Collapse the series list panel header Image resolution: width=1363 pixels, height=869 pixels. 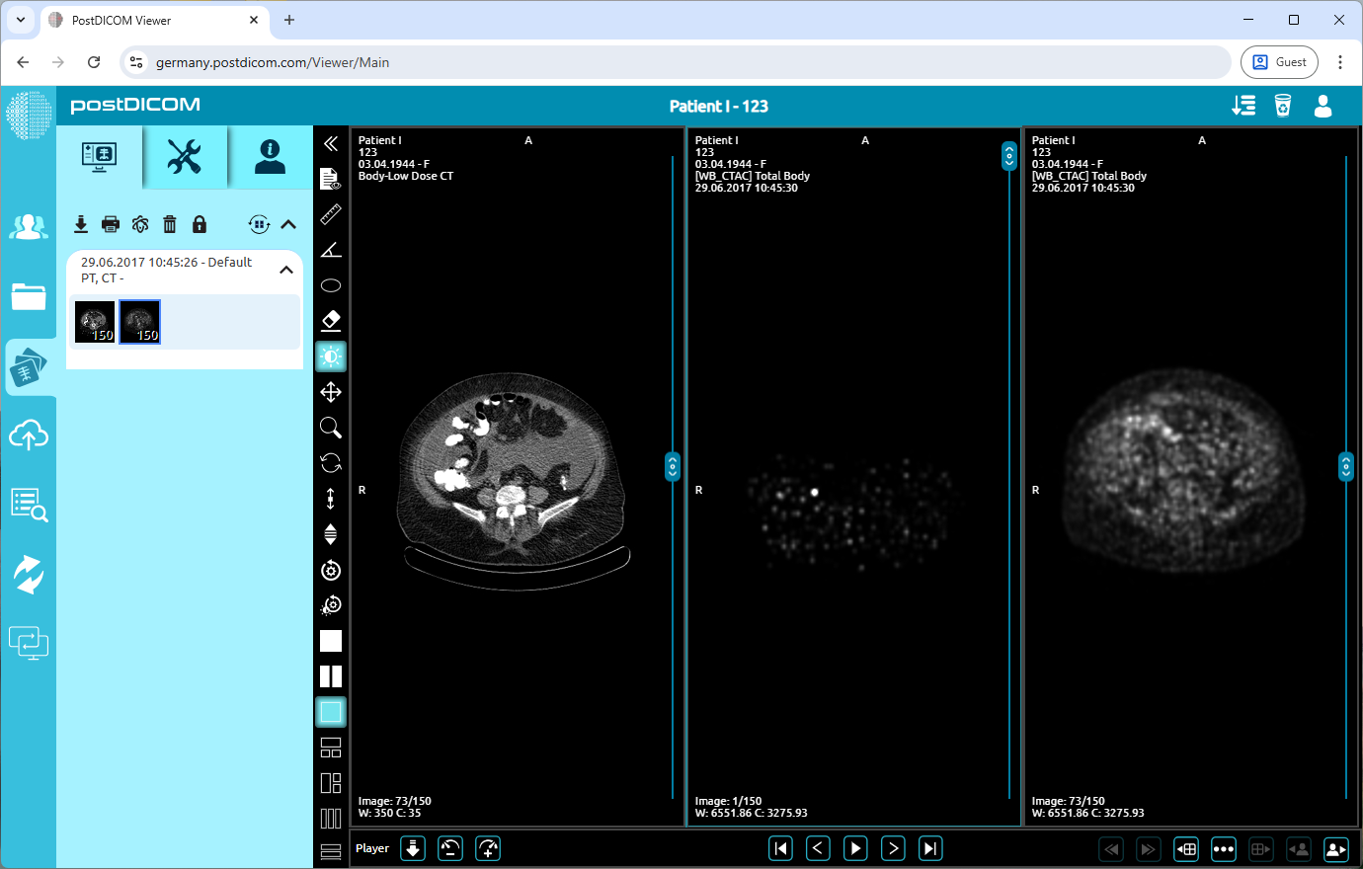tap(287, 224)
